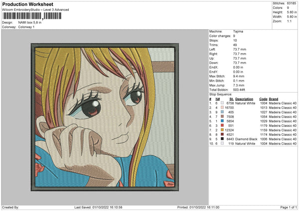299x211 pixels.
Task: Click the Colors value 9 in header
Action: 288,8
